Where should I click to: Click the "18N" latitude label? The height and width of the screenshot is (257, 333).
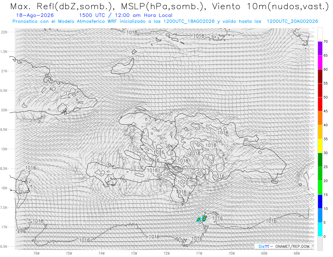5,188
